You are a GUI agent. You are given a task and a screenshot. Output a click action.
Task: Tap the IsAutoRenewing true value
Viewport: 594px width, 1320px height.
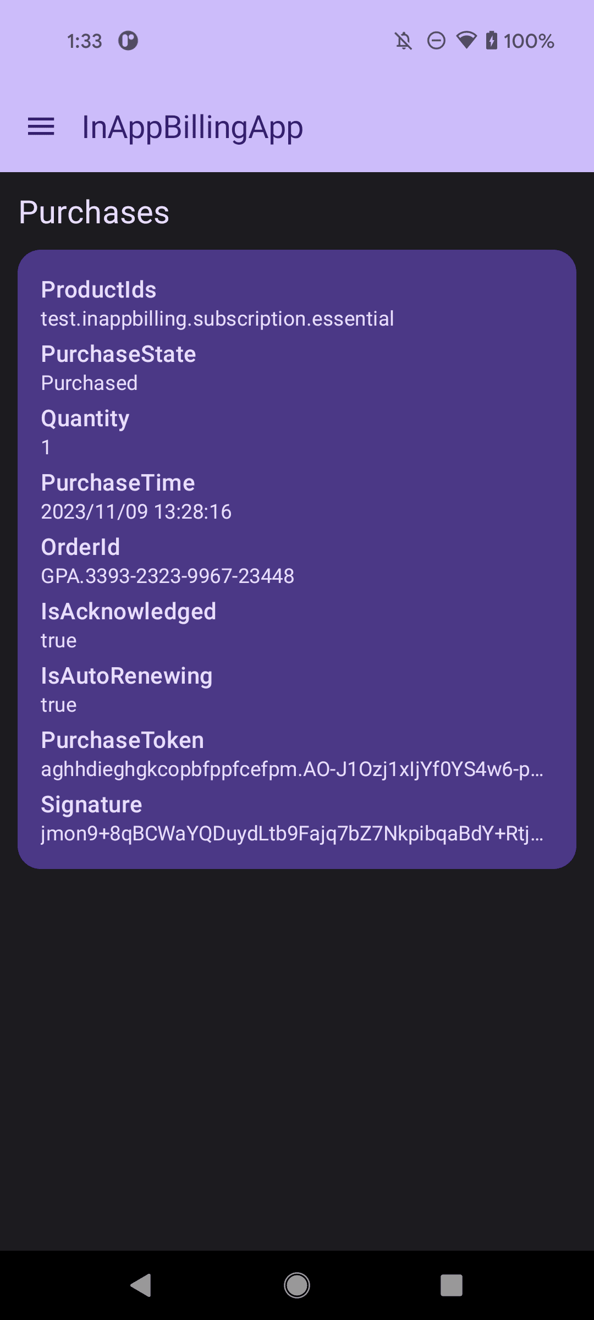point(59,705)
